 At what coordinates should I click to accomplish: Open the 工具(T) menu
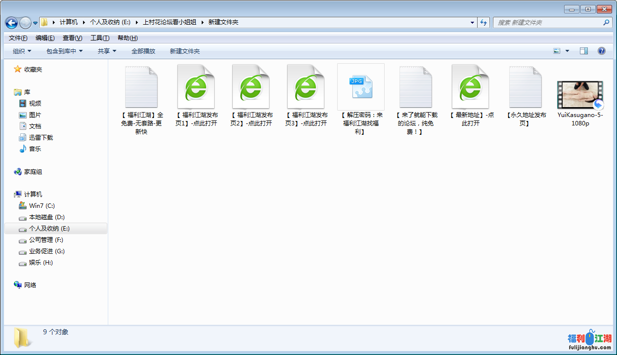(x=99, y=38)
